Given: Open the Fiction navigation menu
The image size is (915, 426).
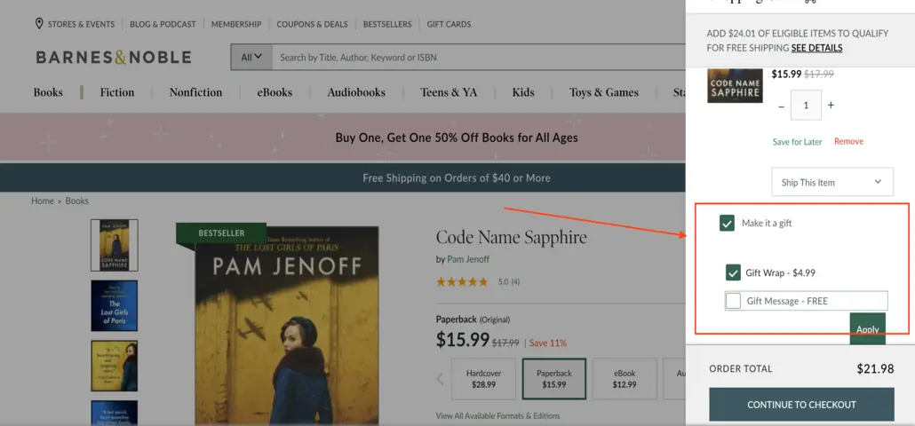Looking at the screenshot, I should tap(117, 92).
